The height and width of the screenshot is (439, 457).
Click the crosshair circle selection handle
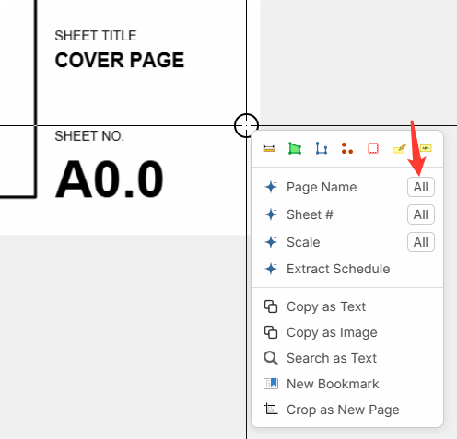pos(246,125)
